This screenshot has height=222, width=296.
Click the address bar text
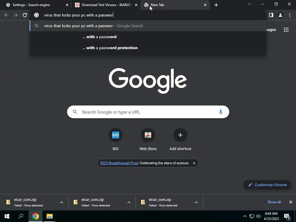(x=79, y=15)
